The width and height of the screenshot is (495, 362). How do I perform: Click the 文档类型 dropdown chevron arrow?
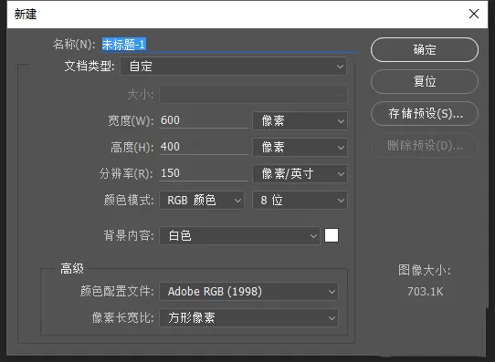340,67
